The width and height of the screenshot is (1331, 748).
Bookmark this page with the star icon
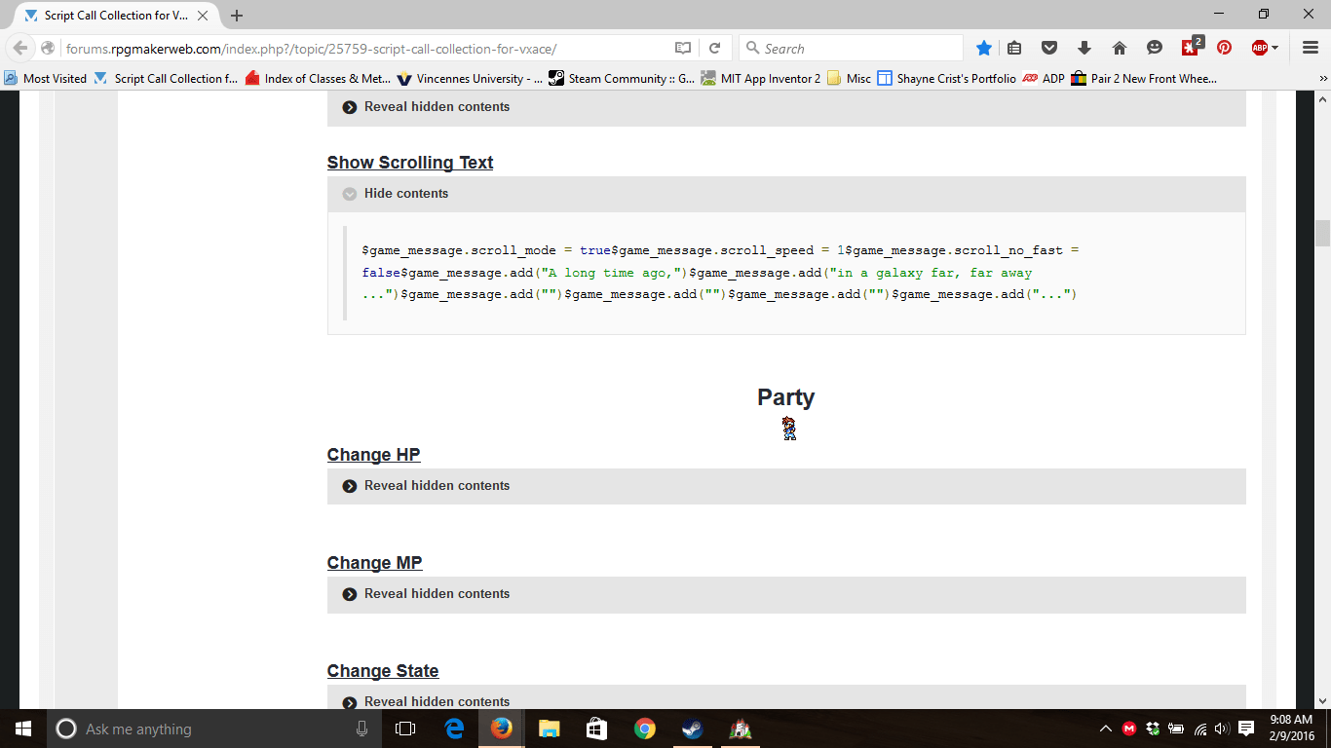pos(983,47)
